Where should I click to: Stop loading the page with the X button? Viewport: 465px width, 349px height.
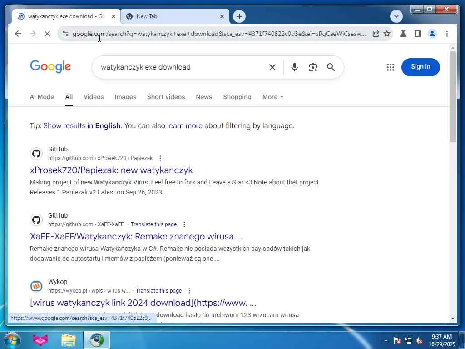pyautogui.click(x=47, y=34)
